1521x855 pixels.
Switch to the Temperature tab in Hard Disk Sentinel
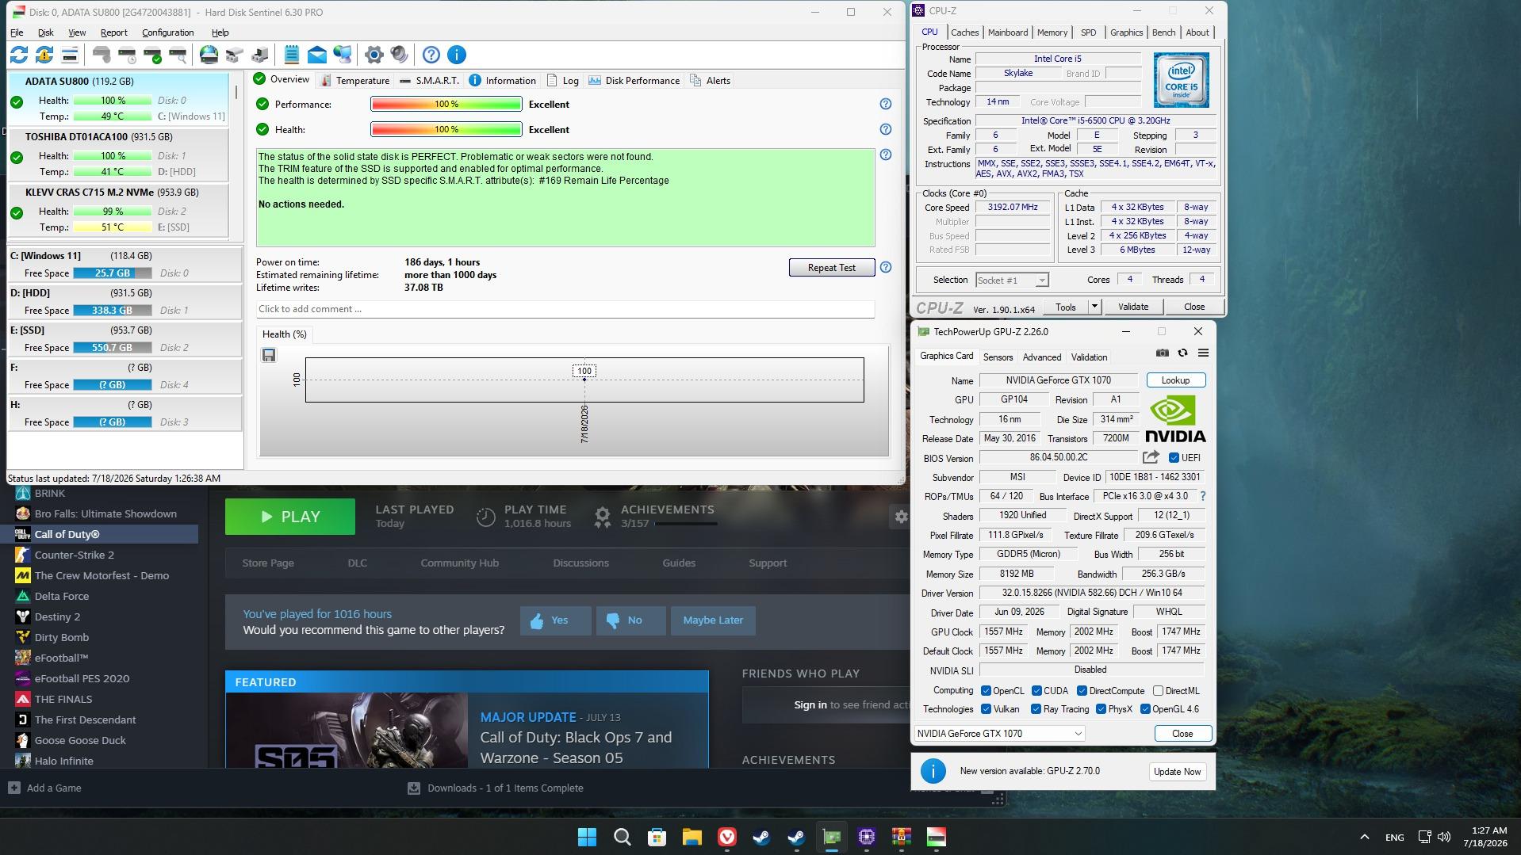[x=354, y=80]
